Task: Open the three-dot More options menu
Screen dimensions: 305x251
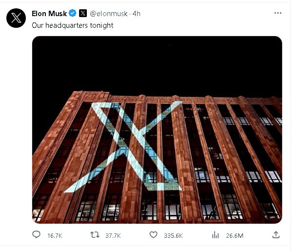Action: click(x=278, y=13)
